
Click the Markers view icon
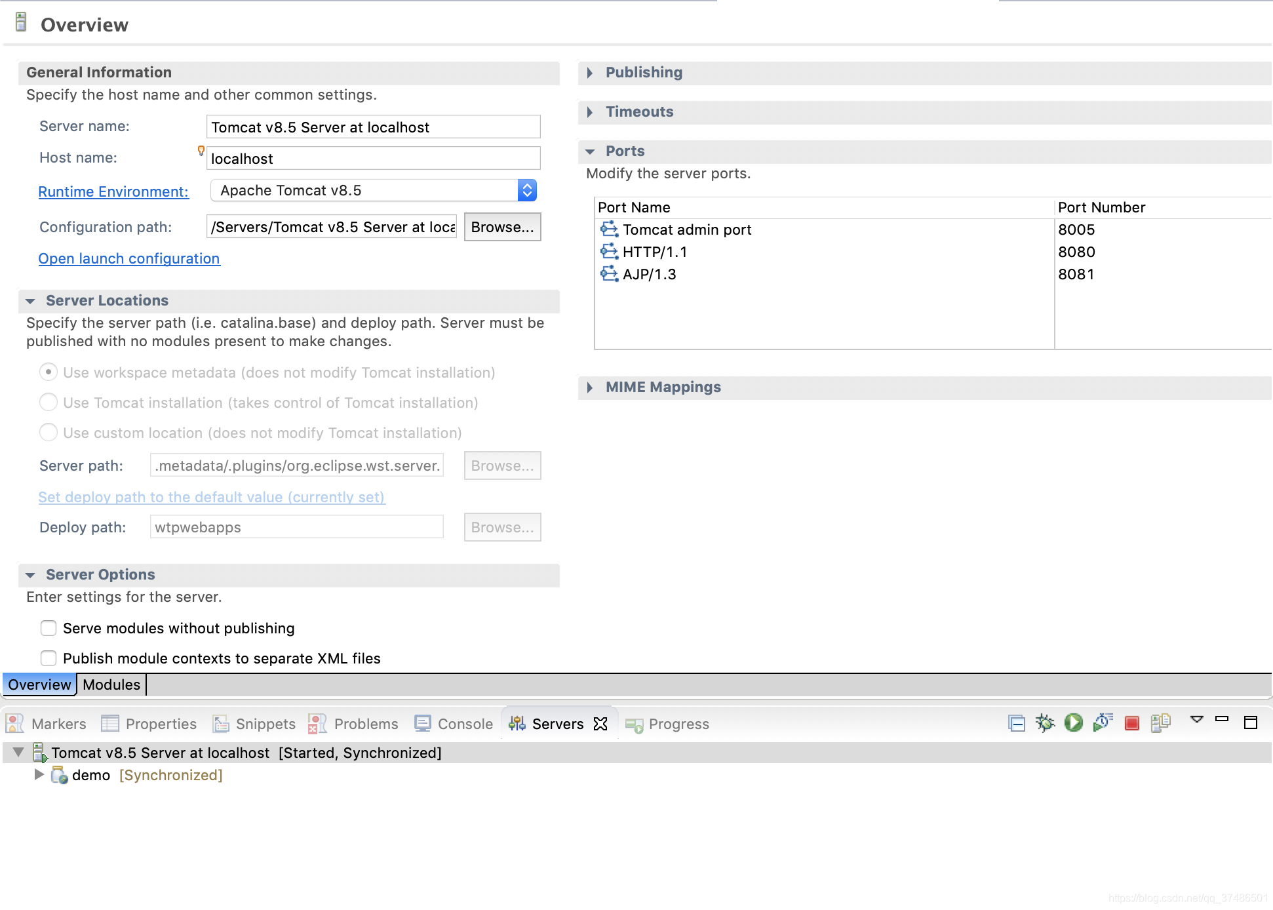14,724
